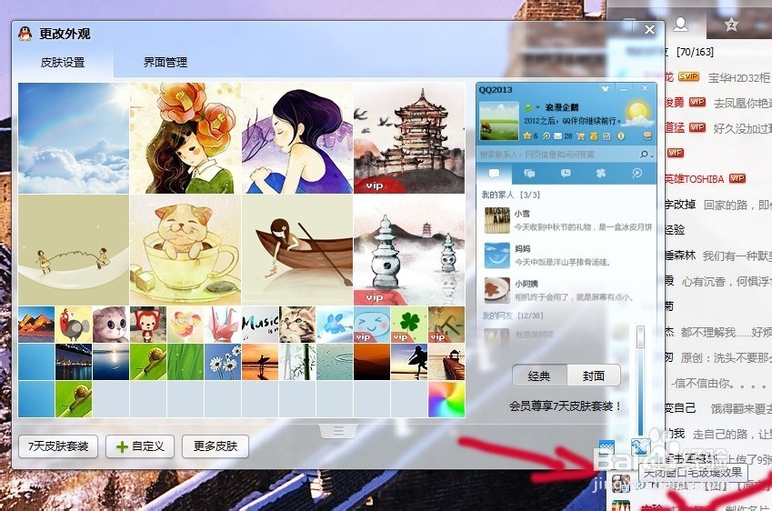The height and width of the screenshot is (511, 772).
Task: Pick the orange sunset surfer skin
Action: click(260, 362)
